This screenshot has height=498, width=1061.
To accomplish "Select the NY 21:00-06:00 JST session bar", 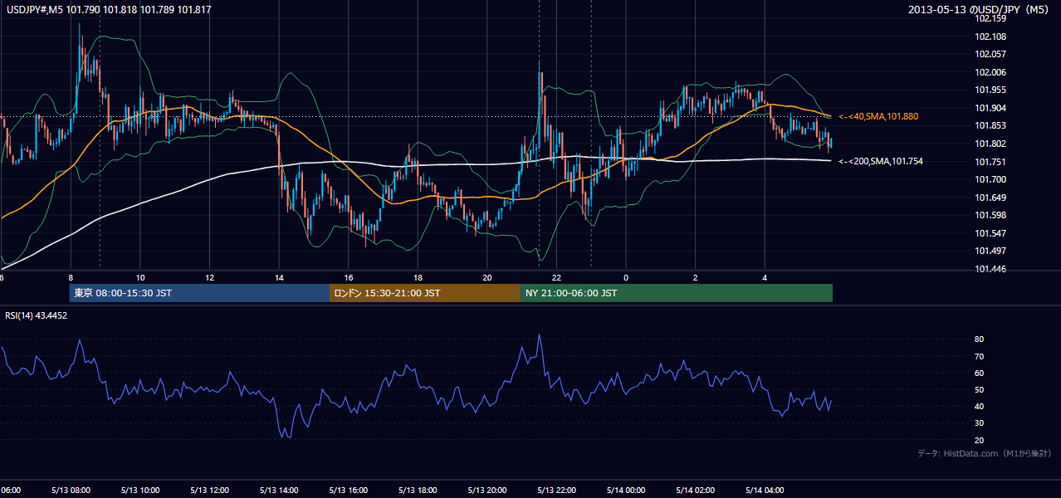I will coord(677,293).
